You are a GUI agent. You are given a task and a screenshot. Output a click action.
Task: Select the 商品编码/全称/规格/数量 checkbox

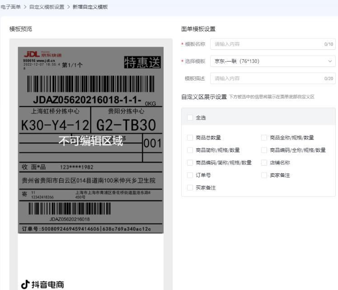(264, 150)
